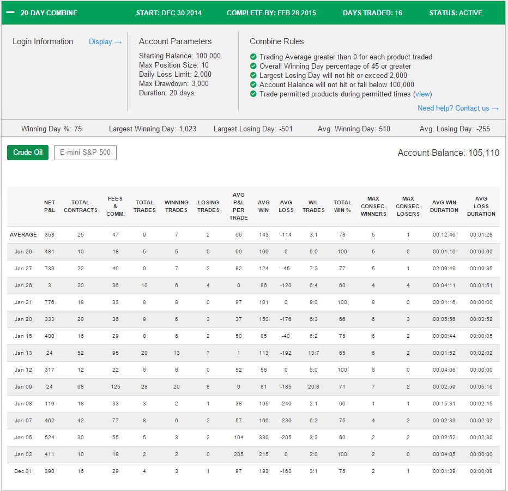Select the Jan 13 row

[253, 353]
